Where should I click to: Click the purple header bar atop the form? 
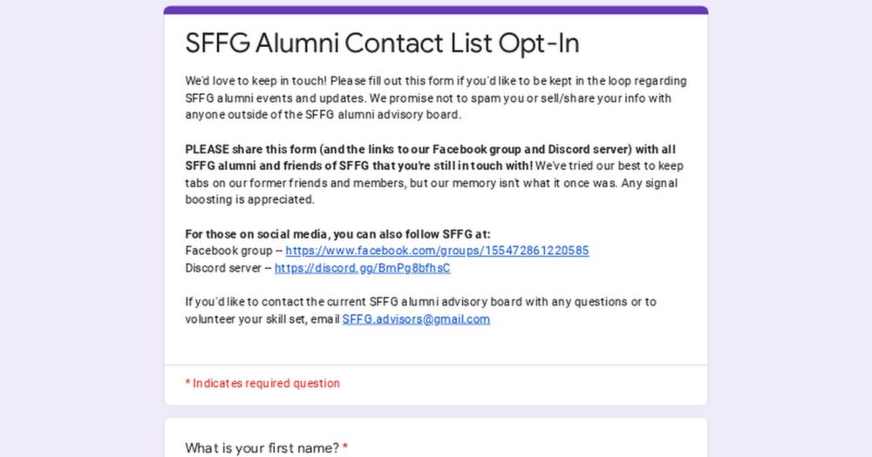436,10
